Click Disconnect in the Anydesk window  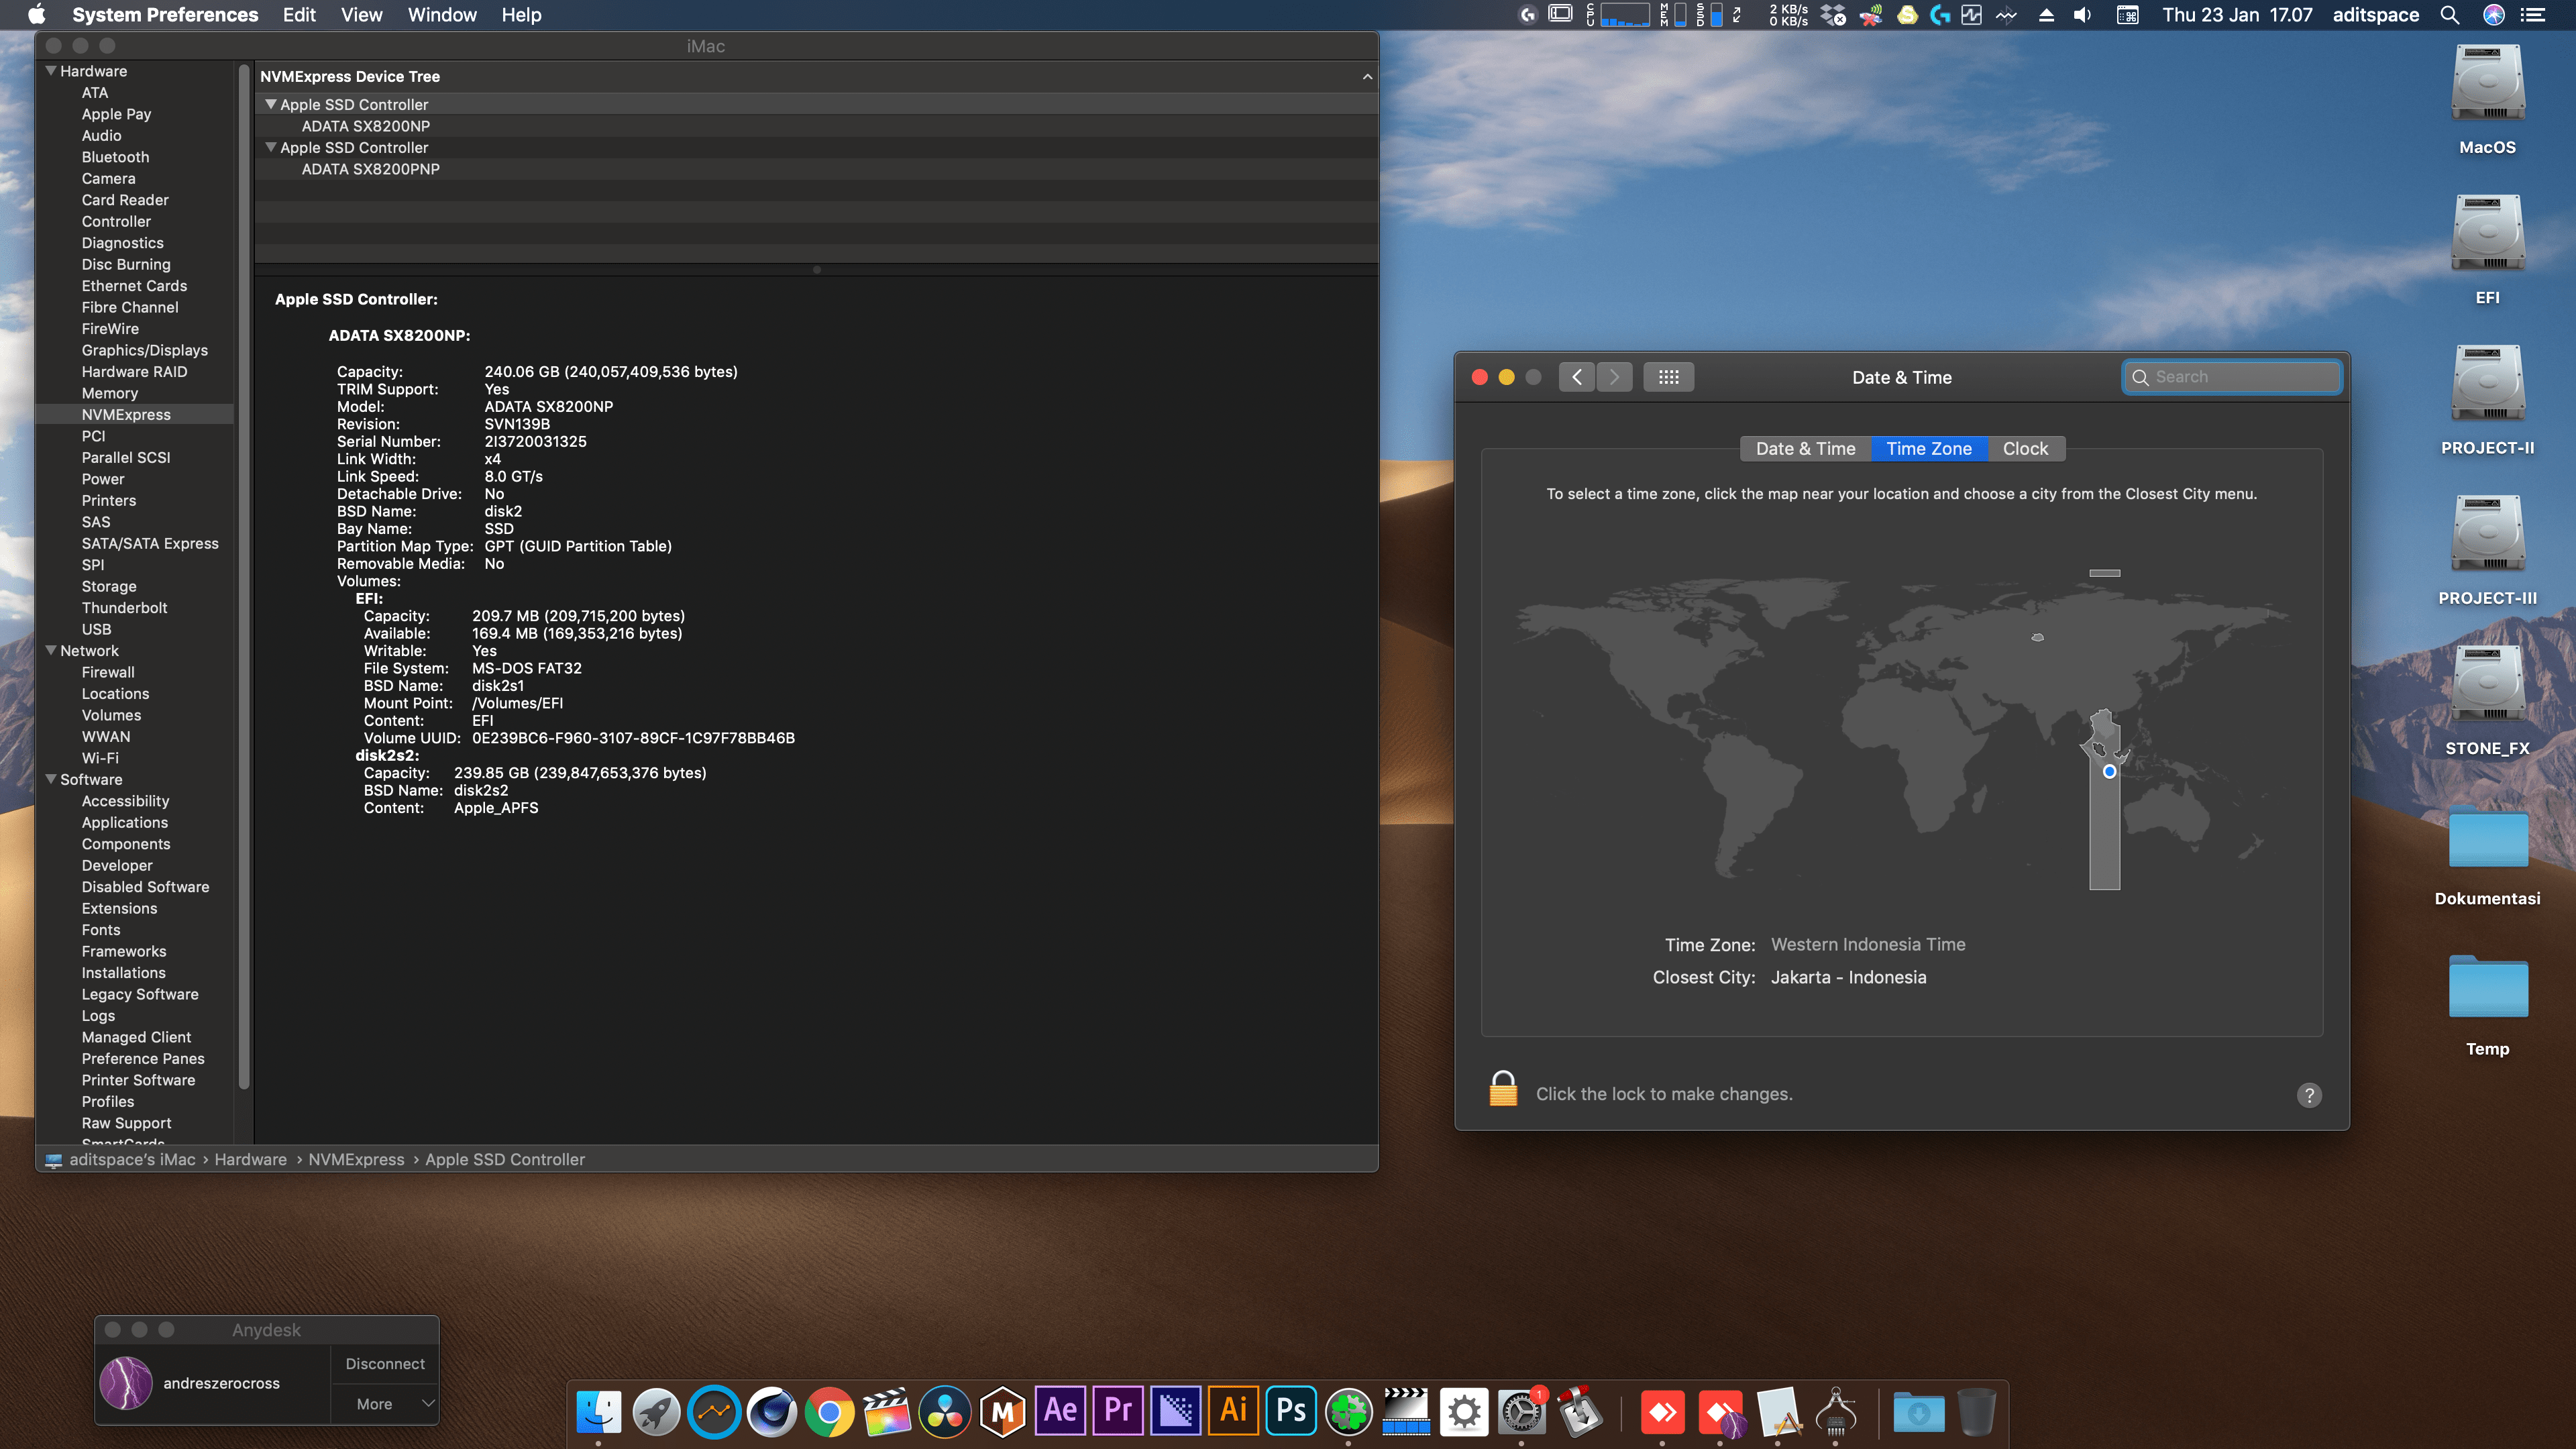tap(385, 1364)
